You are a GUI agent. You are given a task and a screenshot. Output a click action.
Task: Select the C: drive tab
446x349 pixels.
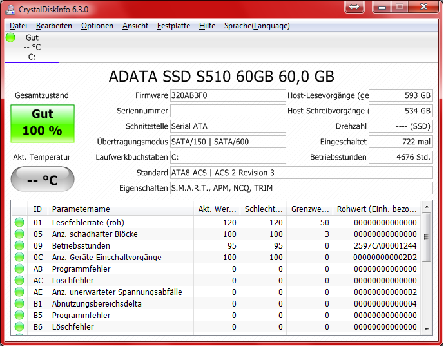(32, 48)
